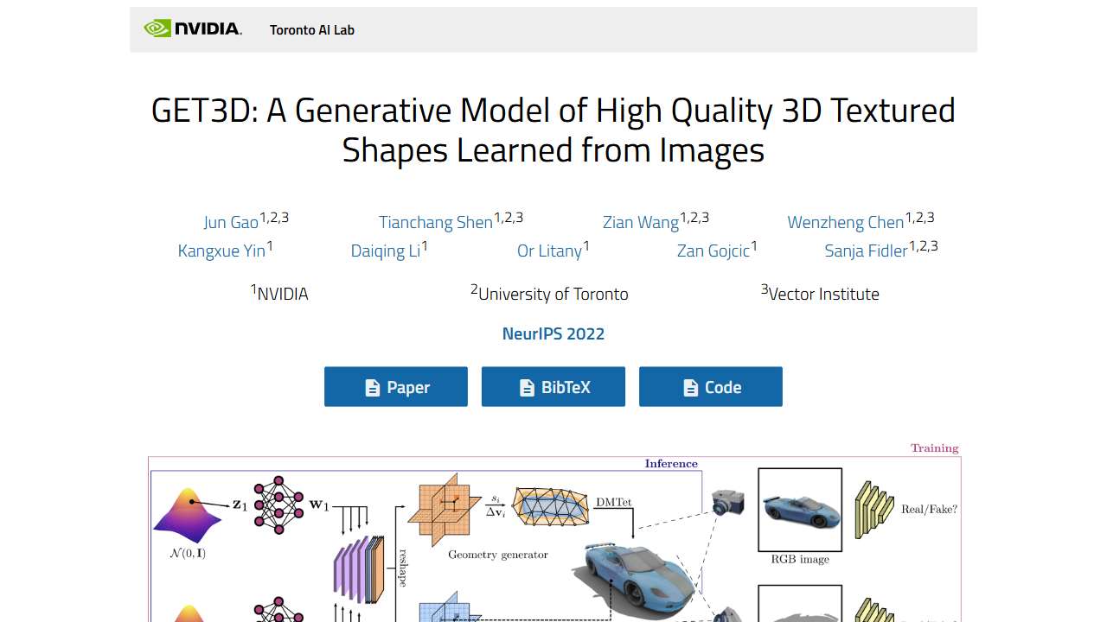This screenshot has height=622, width=1107.
Task: Follow the NeurIPS 2022 link
Action: click(x=553, y=333)
